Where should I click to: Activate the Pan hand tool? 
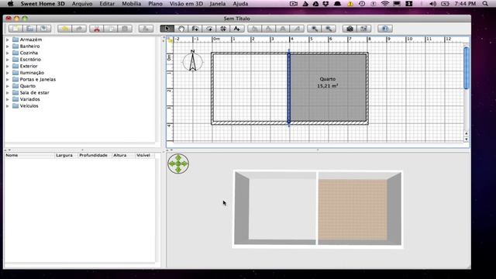click(x=181, y=29)
